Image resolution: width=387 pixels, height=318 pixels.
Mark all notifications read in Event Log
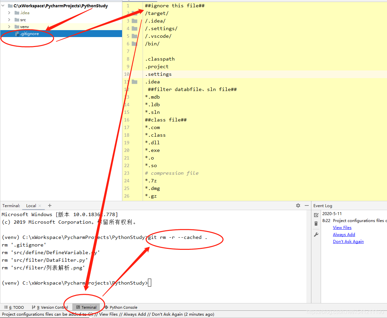tap(316, 215)
